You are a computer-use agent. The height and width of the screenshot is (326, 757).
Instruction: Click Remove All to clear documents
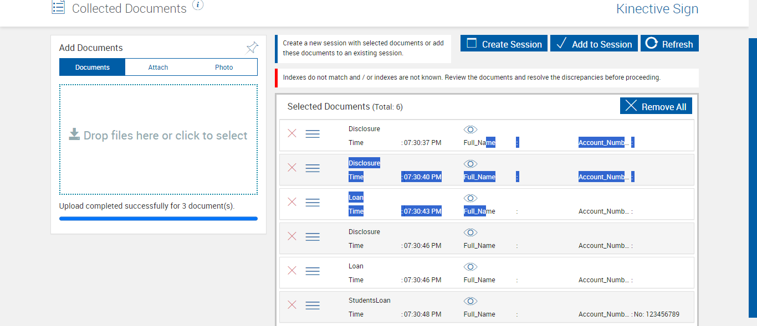[656, 106]
